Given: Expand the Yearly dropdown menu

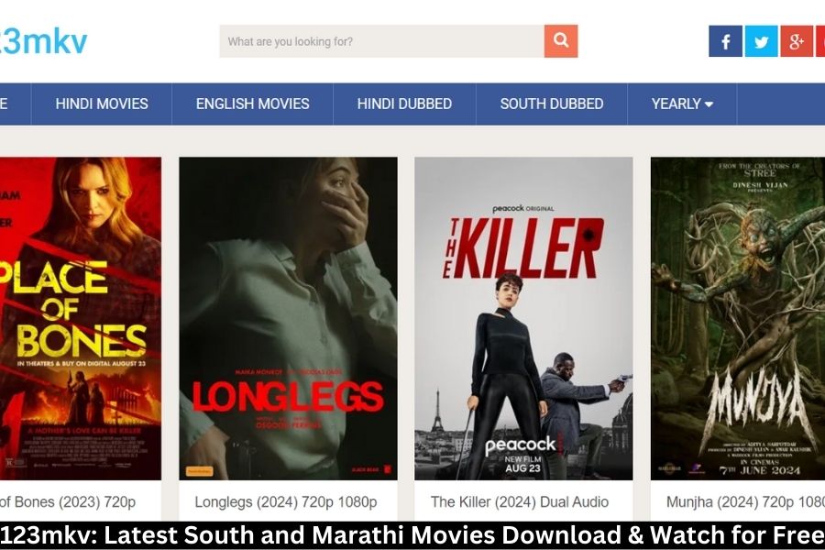Looking at the screenshot, I should click(x=682, y=104).
